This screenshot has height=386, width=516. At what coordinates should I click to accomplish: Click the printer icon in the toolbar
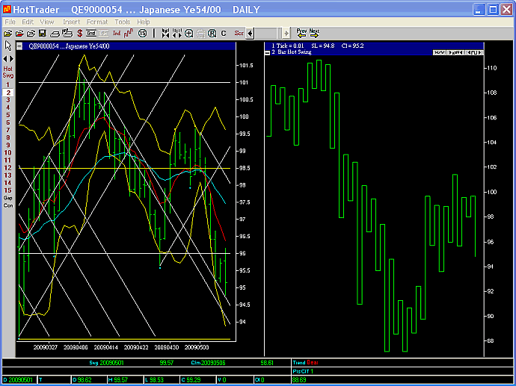tap(67, 33)
